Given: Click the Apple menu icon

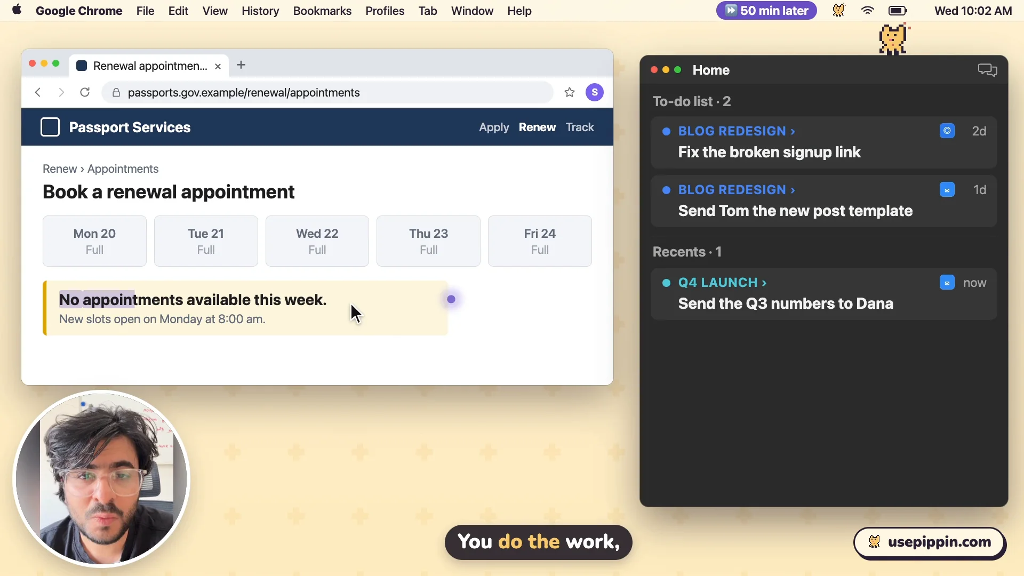Looking at the screenshot, I should (17, 10).
